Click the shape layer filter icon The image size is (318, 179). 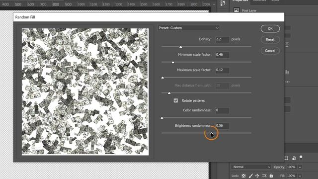(x=286, y=158)
